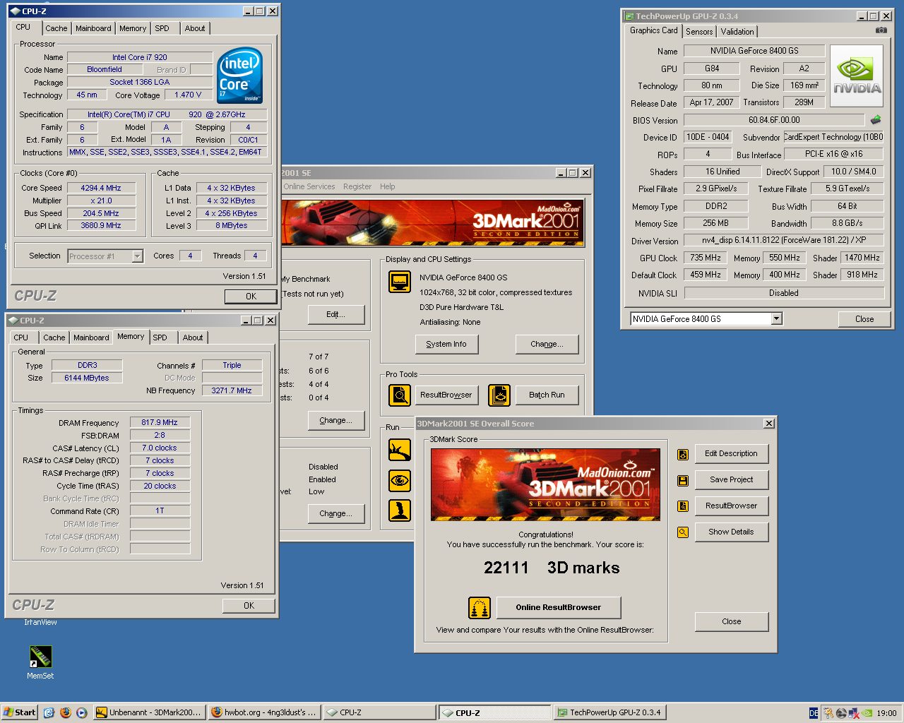Image resolution: width=904 pixels, height=723 pixels.
Task: Click the GPU Clock value 735 MHz in GPU-Z
Action: click(x=706, y=258)
